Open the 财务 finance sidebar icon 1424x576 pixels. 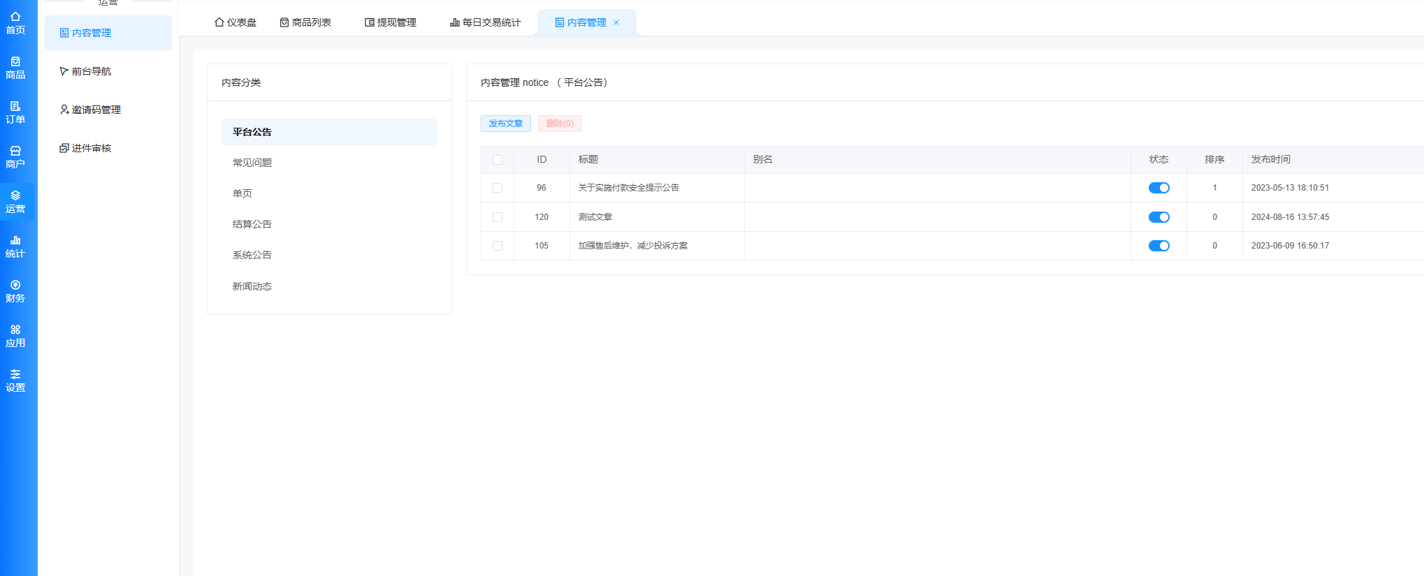15,291
